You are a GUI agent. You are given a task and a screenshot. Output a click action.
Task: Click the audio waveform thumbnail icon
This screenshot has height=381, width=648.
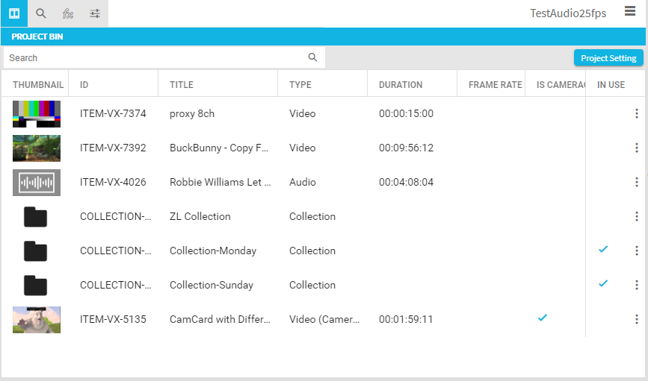37,183
